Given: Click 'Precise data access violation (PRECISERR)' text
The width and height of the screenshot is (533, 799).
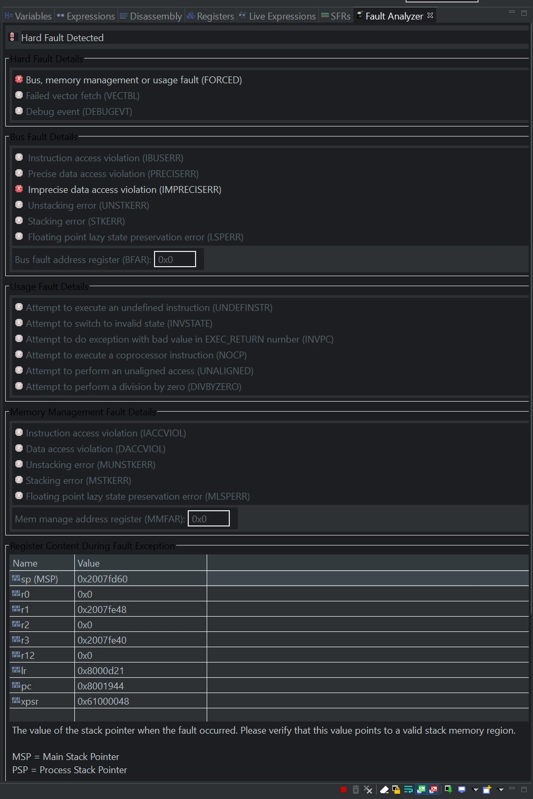Looking at the screenshot, I should (x=113, y=174).
